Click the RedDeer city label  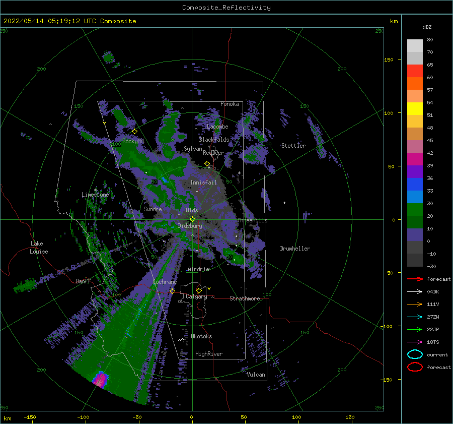pyautogui.click(x=213, y=153)
